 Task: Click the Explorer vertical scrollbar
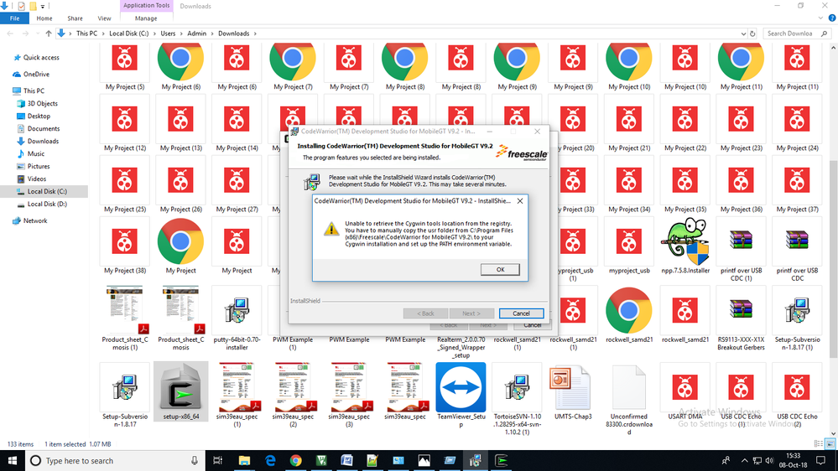tap(833, 261)
